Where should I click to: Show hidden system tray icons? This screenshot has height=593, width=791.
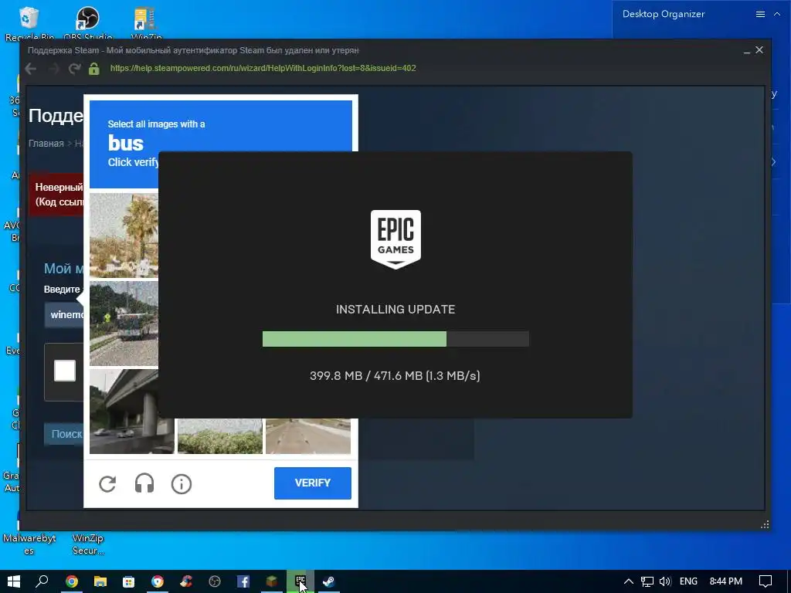629,581
